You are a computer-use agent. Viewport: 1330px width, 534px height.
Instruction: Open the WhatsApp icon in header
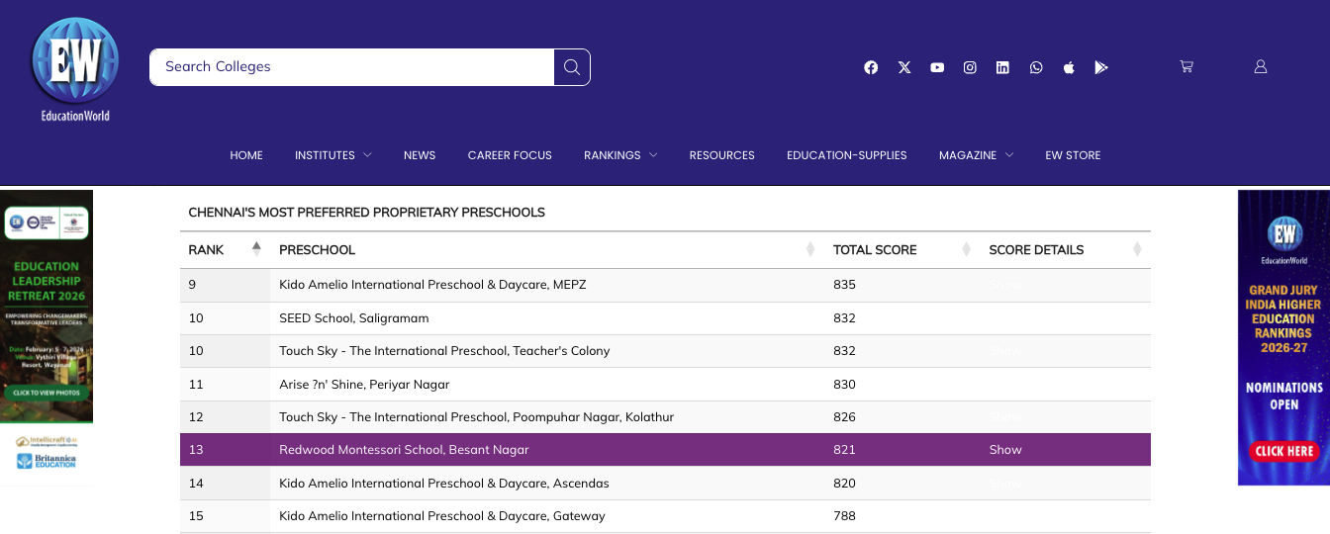[1036, 67]
